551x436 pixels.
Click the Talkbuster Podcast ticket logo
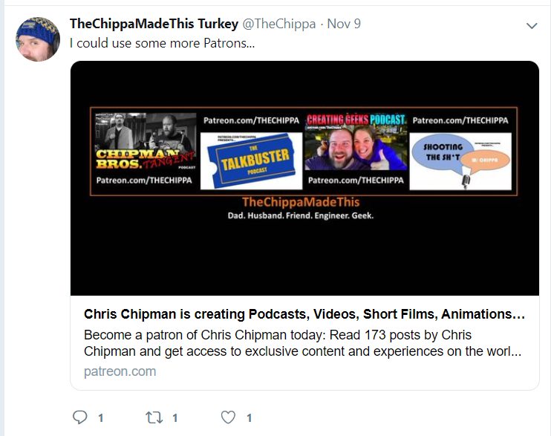(x=251, y=160)
